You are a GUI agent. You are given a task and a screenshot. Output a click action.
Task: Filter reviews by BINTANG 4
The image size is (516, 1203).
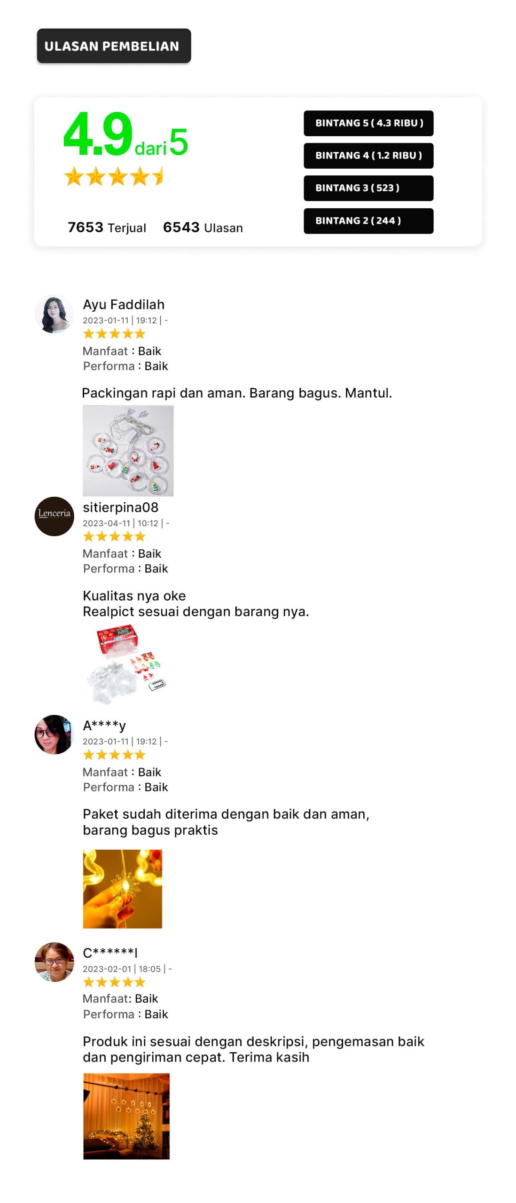[x=368, y=156]
